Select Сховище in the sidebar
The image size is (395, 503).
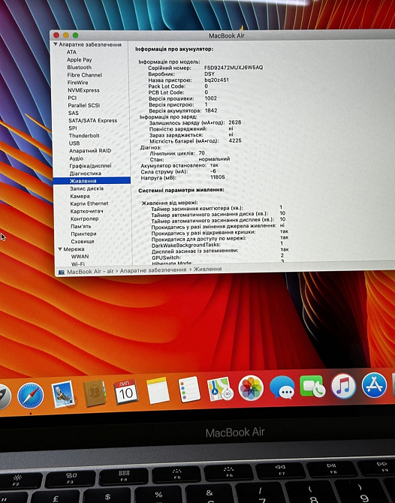83,242
